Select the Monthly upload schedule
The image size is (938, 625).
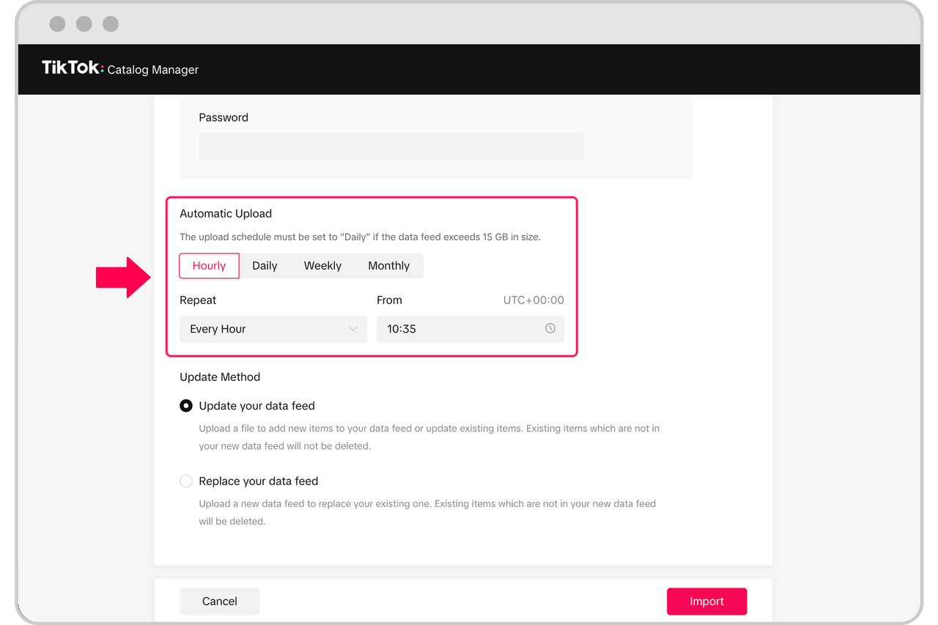[x=388, y=266]
